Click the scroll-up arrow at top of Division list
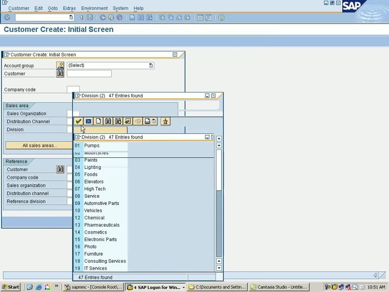This screenshot has width=389, height=292. [219, 138]
